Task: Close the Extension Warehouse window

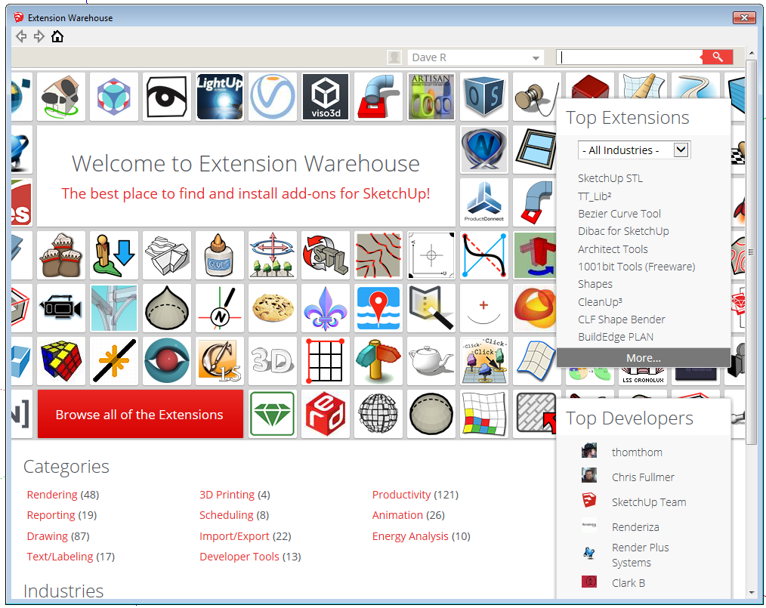Action: pyautogui.click(x=745, y=17)
